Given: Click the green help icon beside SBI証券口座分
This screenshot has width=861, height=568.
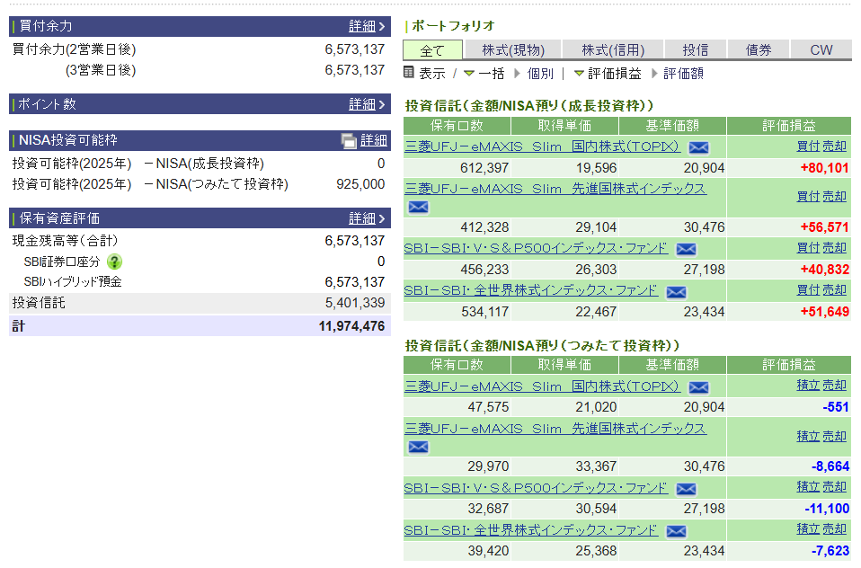Looking at the screenshot, I should click(114, 262).
